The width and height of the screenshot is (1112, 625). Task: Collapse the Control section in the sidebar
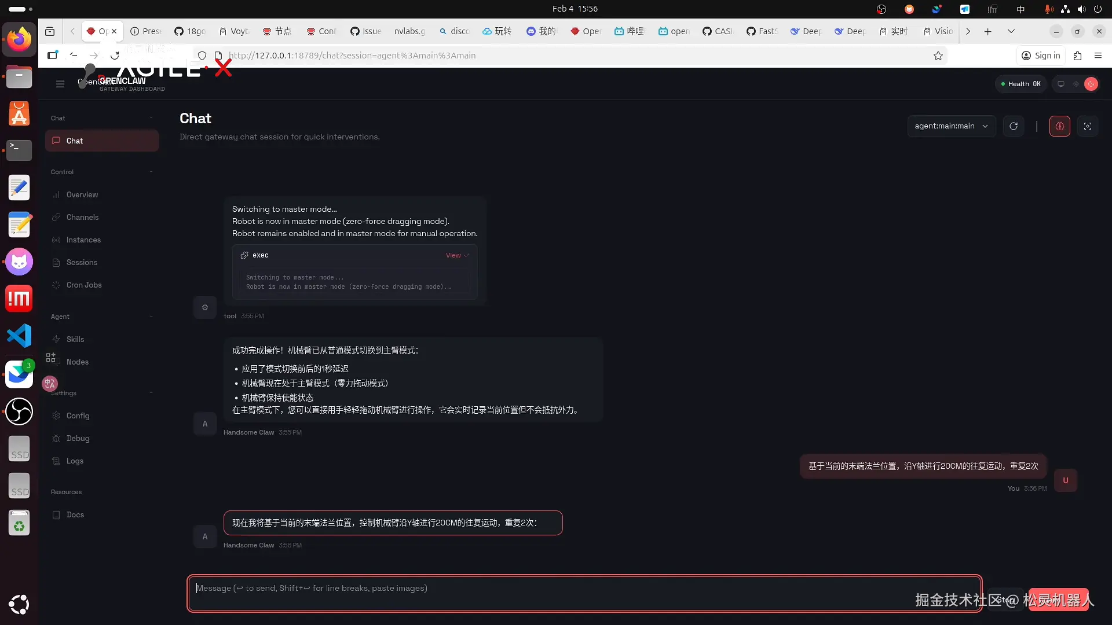151,171
